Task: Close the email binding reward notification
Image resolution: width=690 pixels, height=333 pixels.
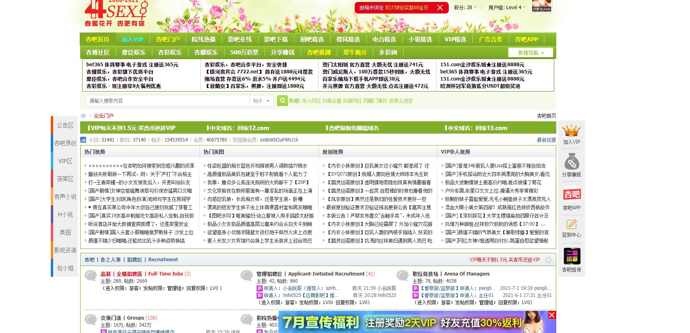Action: click(x=440, y=8)
